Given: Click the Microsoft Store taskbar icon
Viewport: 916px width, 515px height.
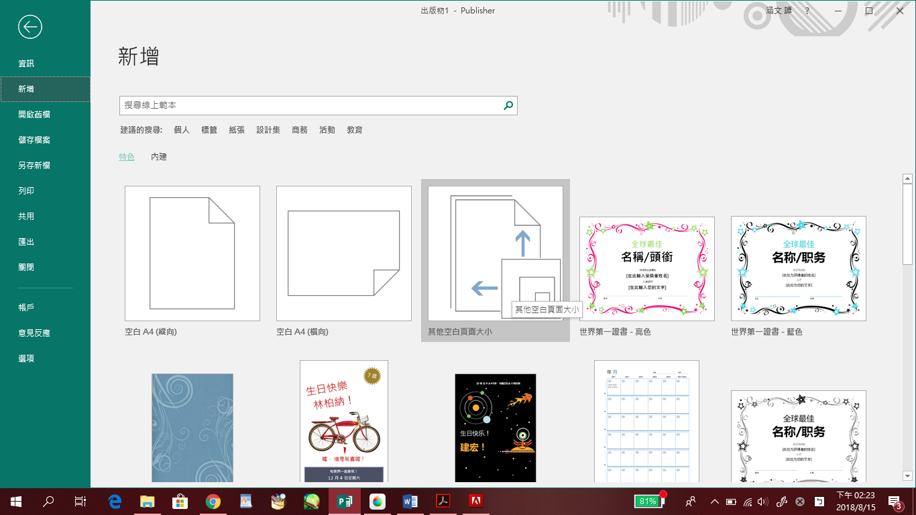Looking at the screenshot, I should point(180,501).
